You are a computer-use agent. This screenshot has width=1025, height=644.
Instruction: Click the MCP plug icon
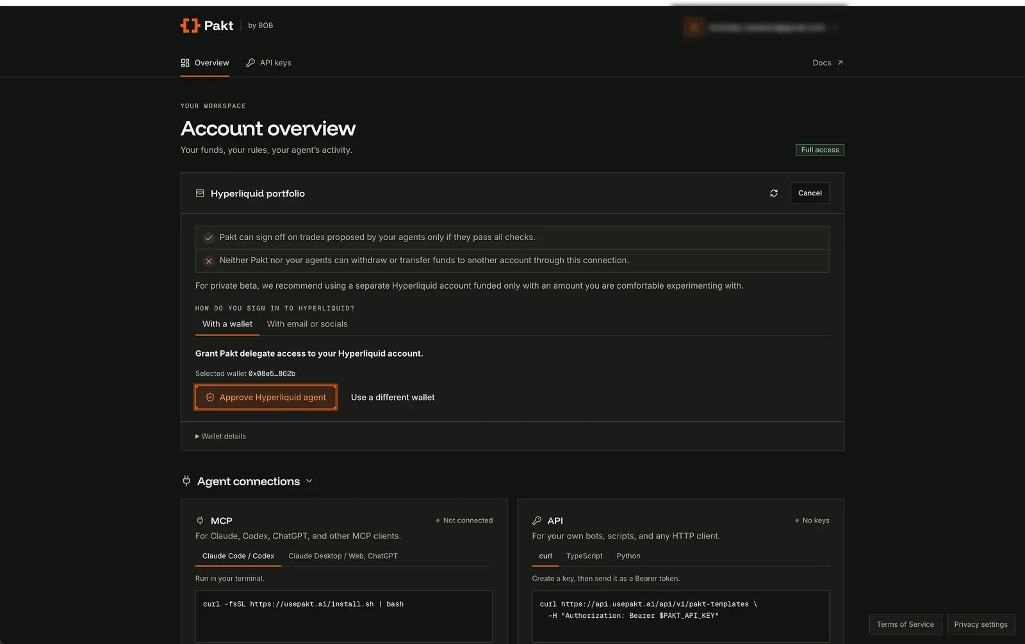(x=200, y=520)
